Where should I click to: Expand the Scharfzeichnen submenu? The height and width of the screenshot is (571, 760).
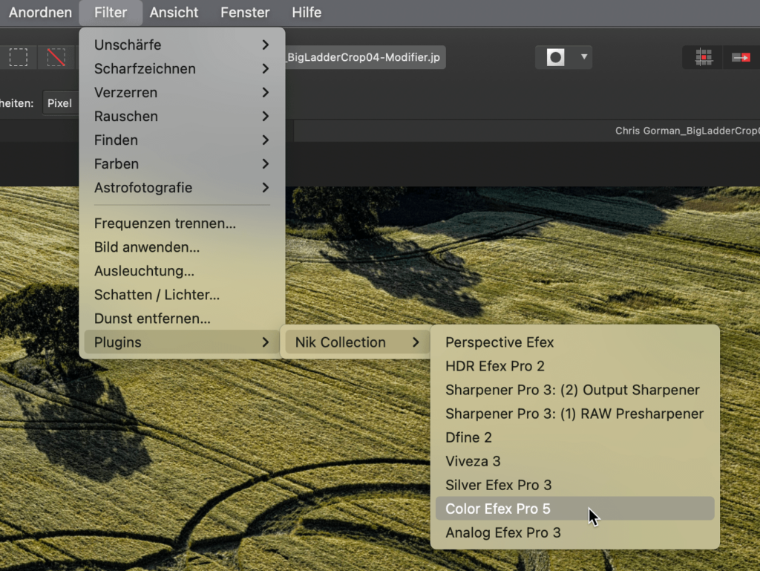pyautogui.click(x=182, y=68)
